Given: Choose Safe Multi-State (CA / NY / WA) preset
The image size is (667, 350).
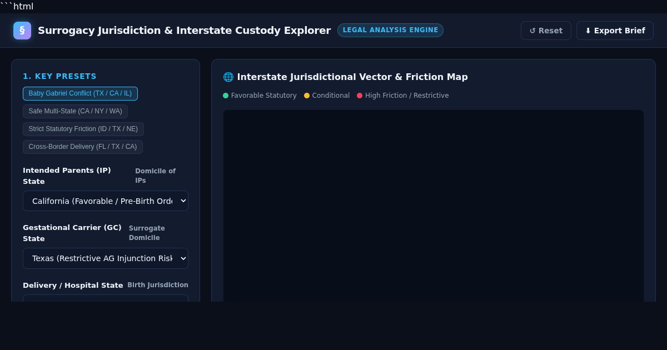Looking at the screenshot, I should click(75, 111).
